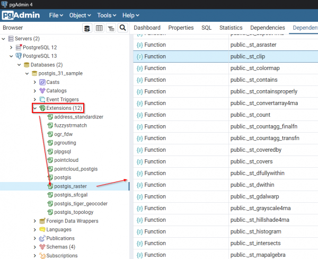Select the public._st_countagg_transfn row
The image size is (318, 259).
click(226, 139)
